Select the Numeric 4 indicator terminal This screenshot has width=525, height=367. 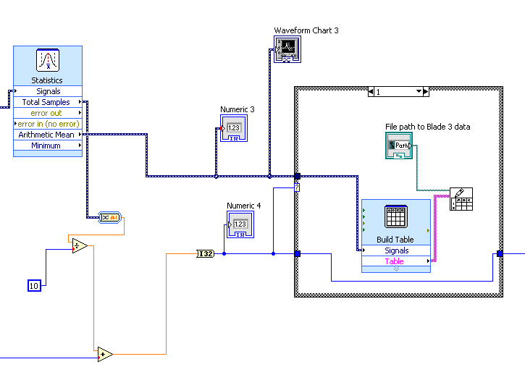pos(240,224)
